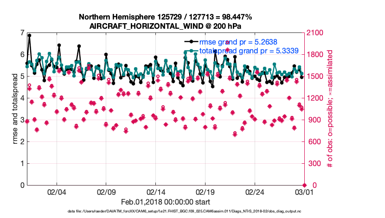Click the 02/24 x-axis tick label
385x218 pixels.
pos(255,192)
